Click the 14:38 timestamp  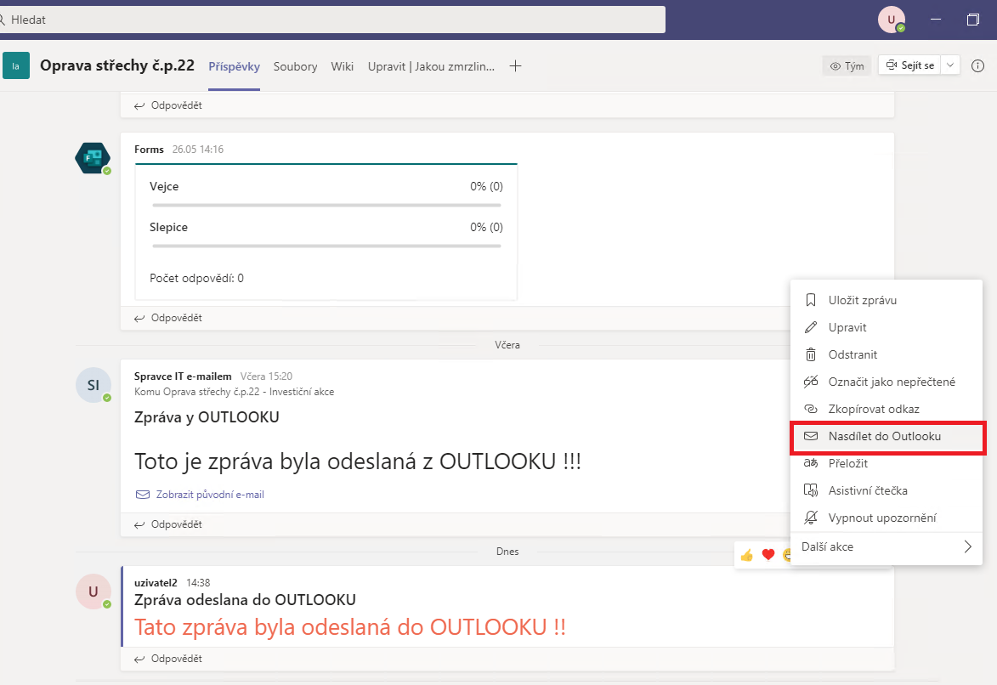(x=198, y=583)
